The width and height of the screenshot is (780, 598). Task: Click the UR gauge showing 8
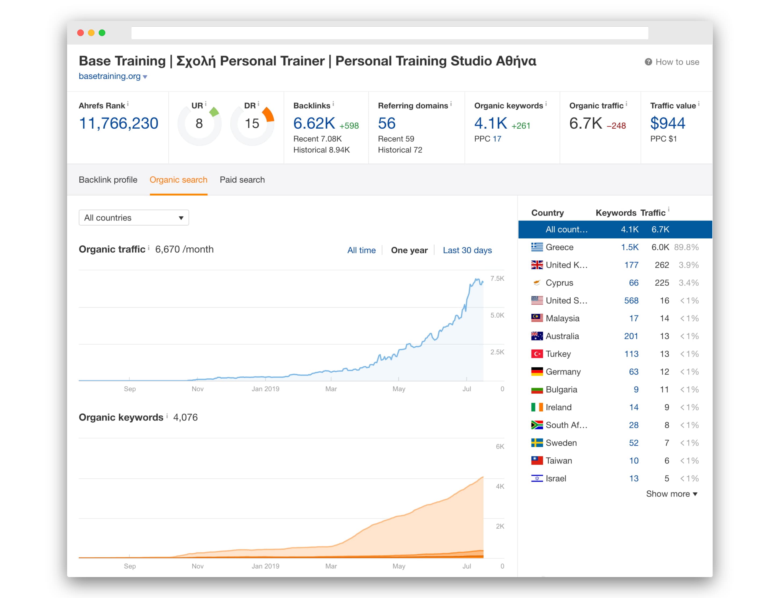(199, 124)
